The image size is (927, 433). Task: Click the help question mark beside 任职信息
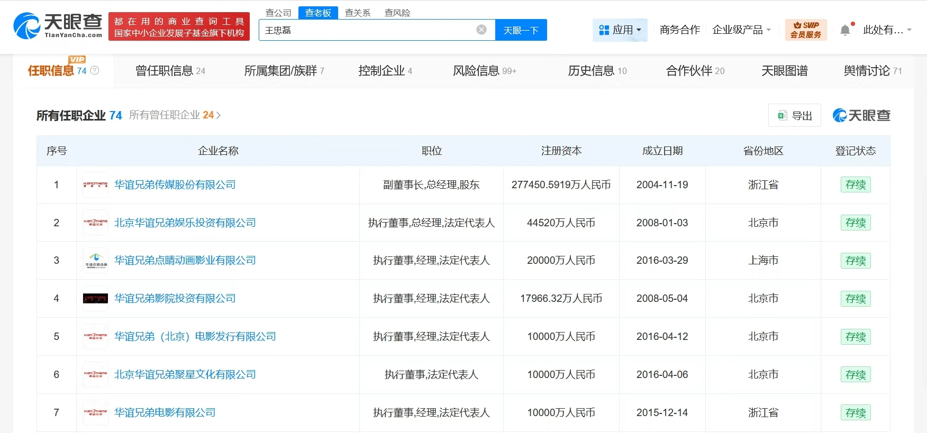(x=95, y=70)
